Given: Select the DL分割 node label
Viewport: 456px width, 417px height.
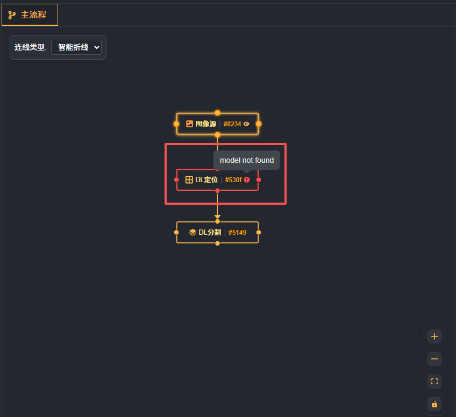Looking at the screenshot, I should (x=210, y=233).
